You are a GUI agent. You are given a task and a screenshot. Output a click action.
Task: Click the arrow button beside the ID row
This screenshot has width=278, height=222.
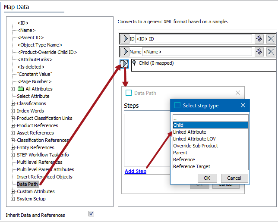click(124, 39)
